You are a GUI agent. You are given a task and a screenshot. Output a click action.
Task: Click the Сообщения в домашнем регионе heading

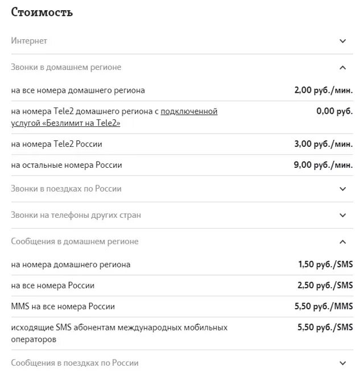tap(75, 242)
